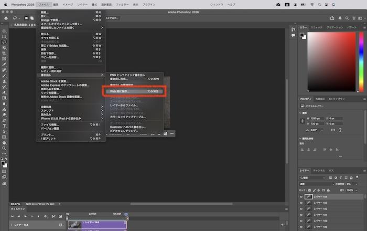Expand the スクリプト submenu
This screenshot has width=367, height=231.
71,111
